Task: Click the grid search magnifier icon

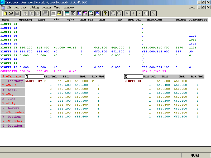Action: pos(91,13)
